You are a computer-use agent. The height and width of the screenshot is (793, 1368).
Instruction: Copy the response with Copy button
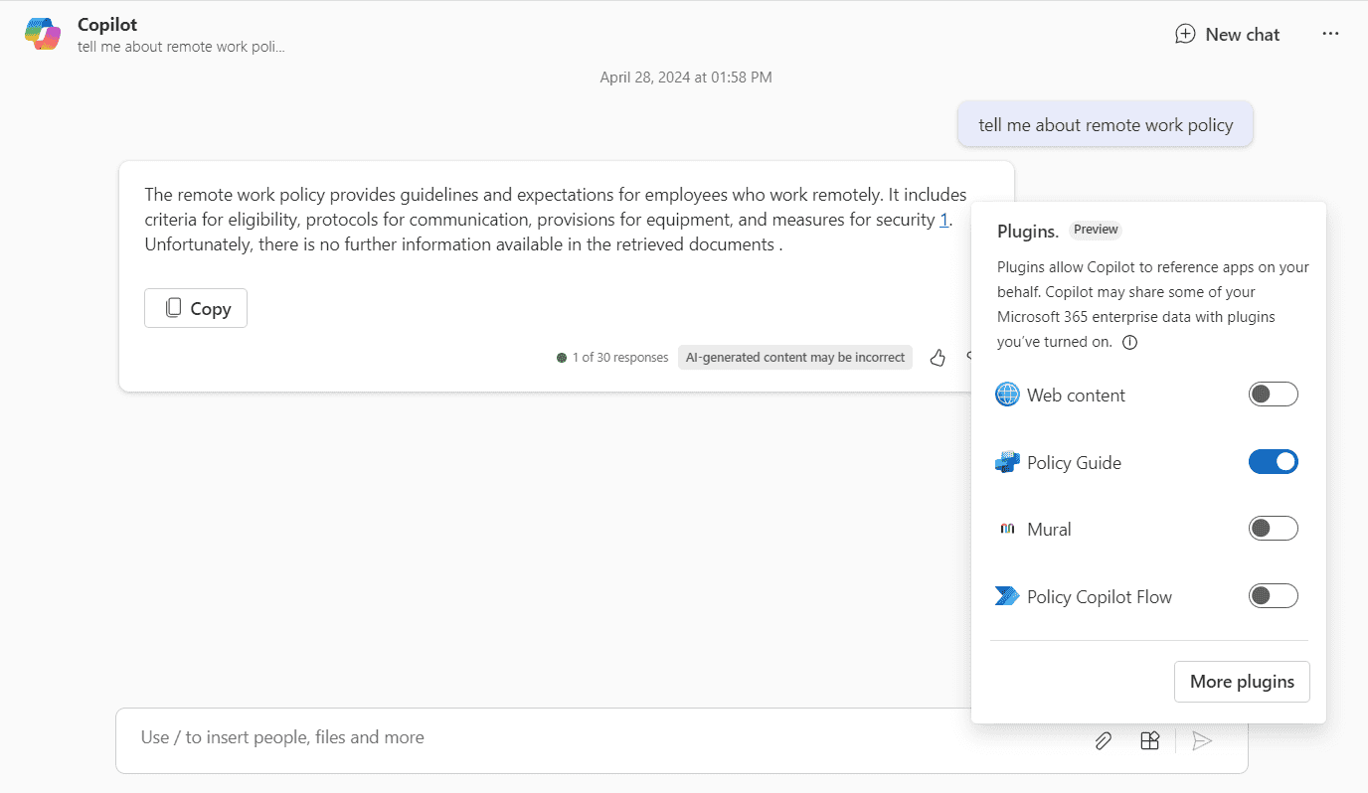[196, 308]
